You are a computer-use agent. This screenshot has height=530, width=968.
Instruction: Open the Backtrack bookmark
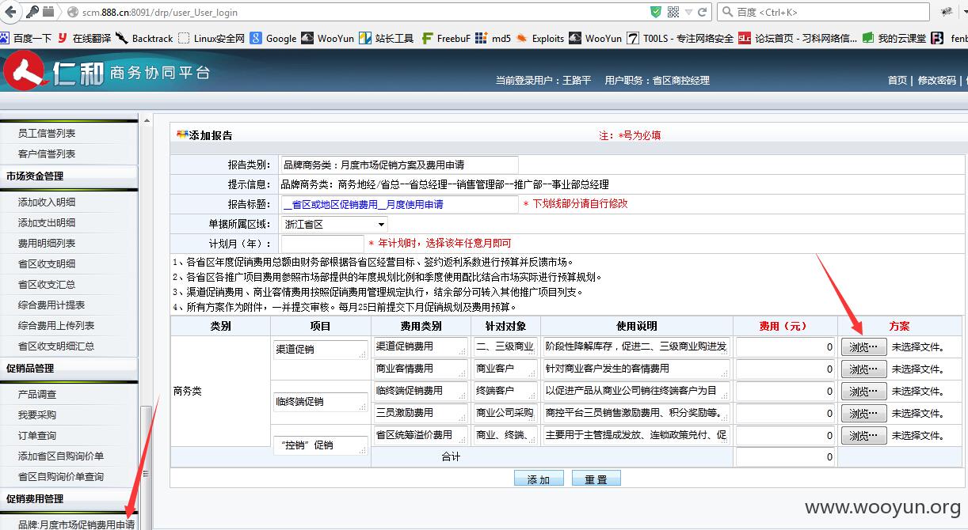144,38
